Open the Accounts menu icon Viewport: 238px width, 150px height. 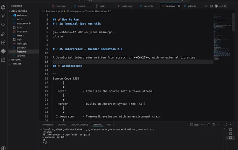(3, 148)
